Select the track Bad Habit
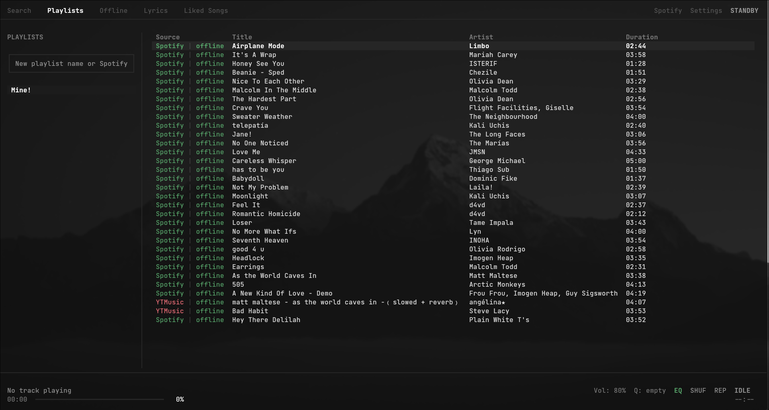The height and width of the screenshot is (410, 769). coord(453,311)
